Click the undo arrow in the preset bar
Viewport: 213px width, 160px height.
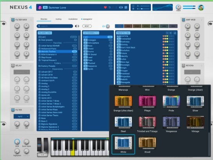point(109,7)
